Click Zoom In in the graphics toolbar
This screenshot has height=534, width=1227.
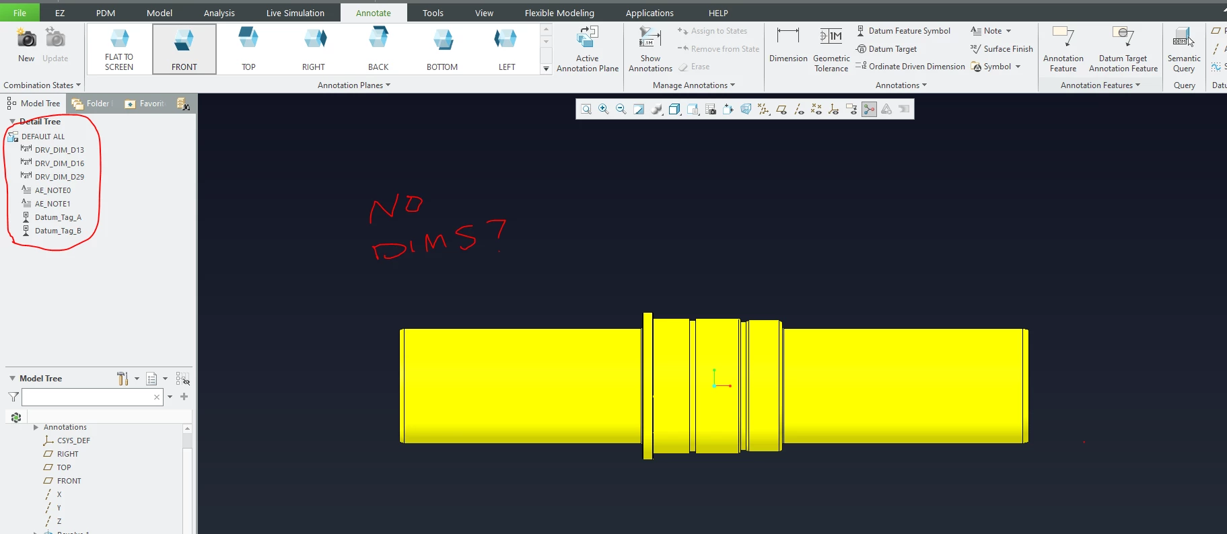tap(604, 109)
